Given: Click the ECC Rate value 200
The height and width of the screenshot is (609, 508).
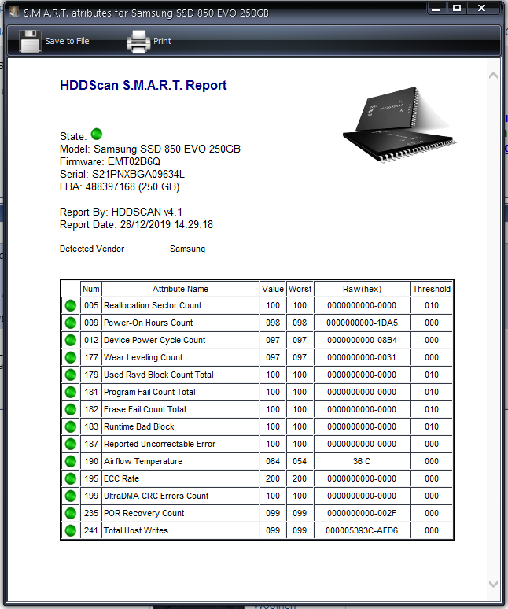Looking at the screenshot, I should (273, 478).
